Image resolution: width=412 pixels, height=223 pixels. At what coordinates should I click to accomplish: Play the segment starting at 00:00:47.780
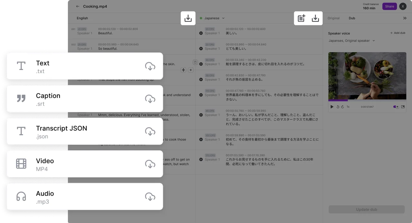(x=201, y=95)
